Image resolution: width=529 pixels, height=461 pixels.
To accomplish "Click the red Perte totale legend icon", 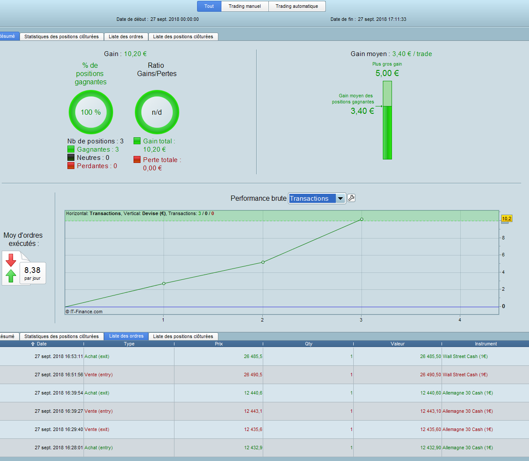I will click(x=137, y=160).
